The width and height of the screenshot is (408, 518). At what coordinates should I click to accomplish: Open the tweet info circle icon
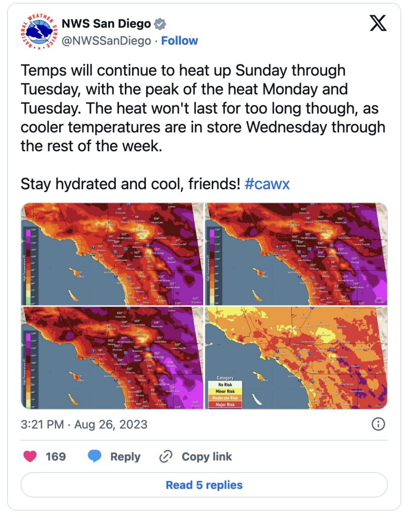coord(378,424)
